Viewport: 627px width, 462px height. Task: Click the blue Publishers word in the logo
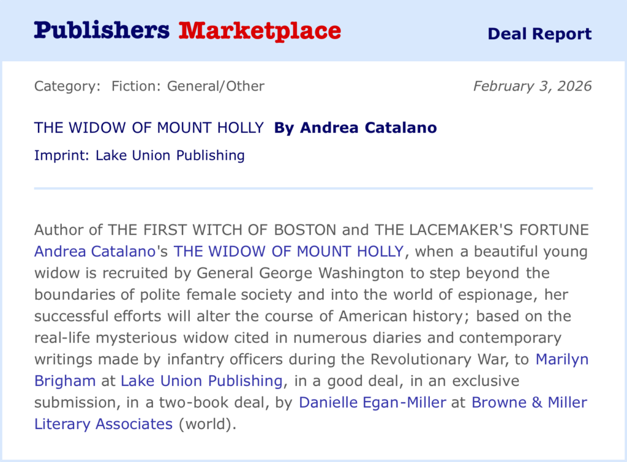coord(102,31)
